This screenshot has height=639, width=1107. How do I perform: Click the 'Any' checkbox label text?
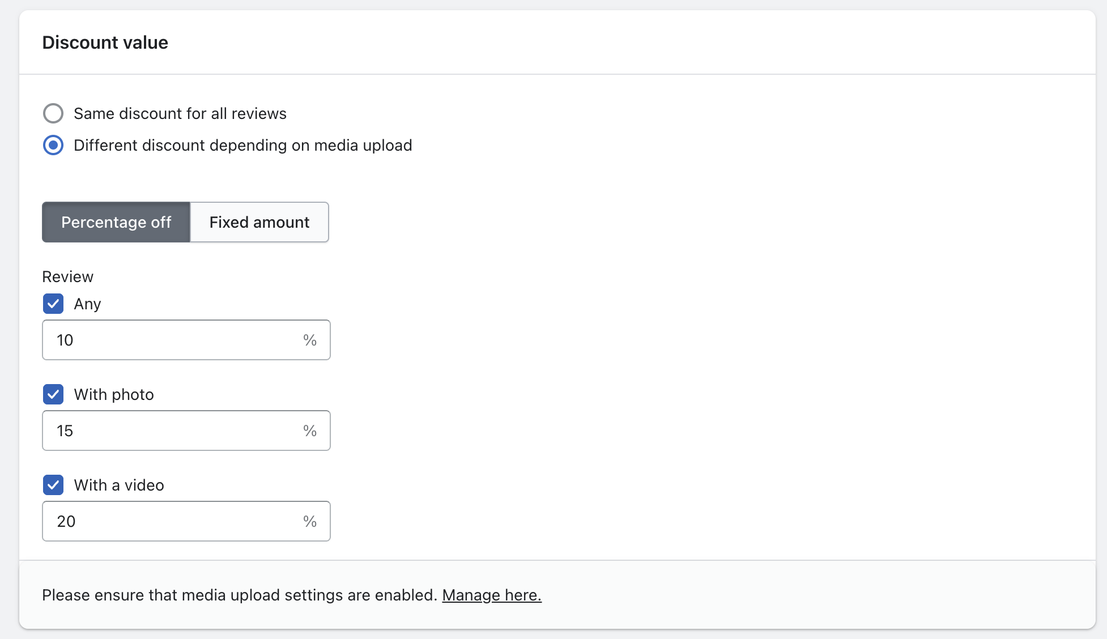(87, 304)
